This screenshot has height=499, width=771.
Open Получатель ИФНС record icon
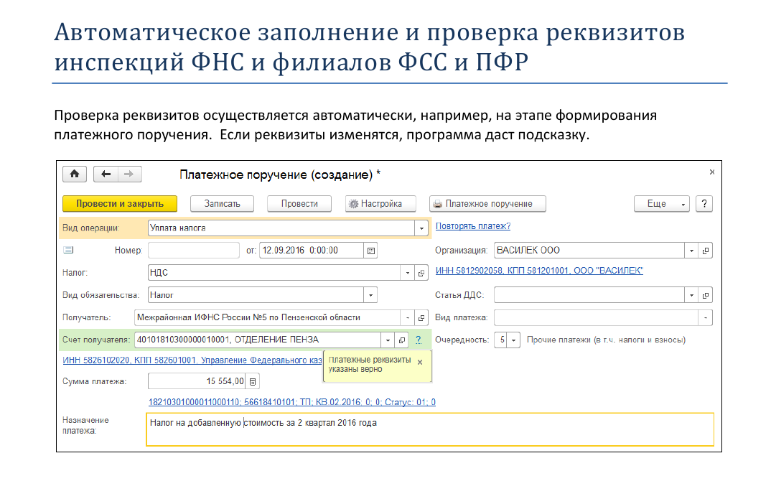[x=421, y=317]
